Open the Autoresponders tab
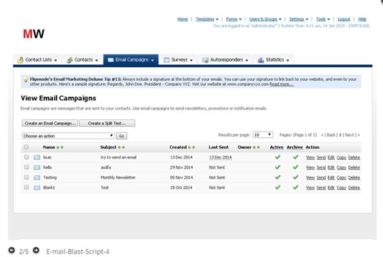Viewport: 383px width, 257px height. (x=225, y=60)
